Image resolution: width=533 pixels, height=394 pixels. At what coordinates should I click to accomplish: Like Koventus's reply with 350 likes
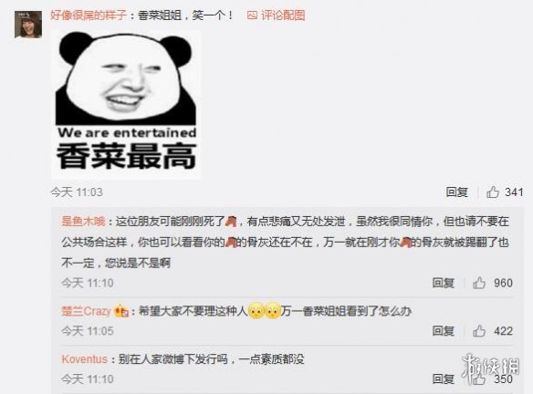(x=479, y=378)
